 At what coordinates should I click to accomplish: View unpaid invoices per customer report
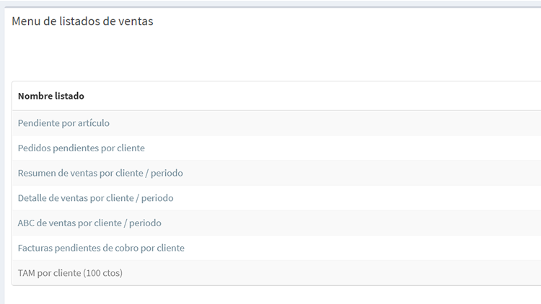point(101,248)
